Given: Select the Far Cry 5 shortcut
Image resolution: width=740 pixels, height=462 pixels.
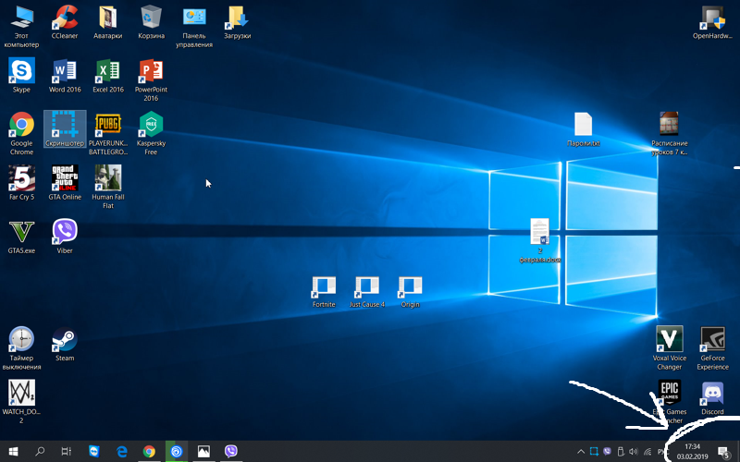Looking at the screenshot, I should coord(21,183).
